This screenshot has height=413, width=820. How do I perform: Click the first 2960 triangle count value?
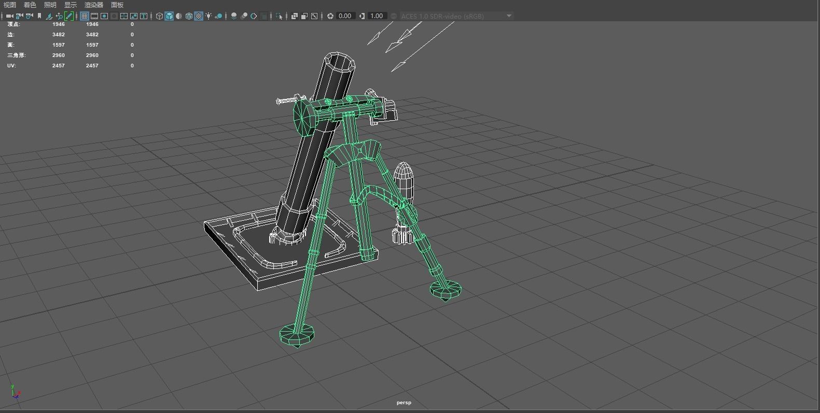tap(59, 55)
